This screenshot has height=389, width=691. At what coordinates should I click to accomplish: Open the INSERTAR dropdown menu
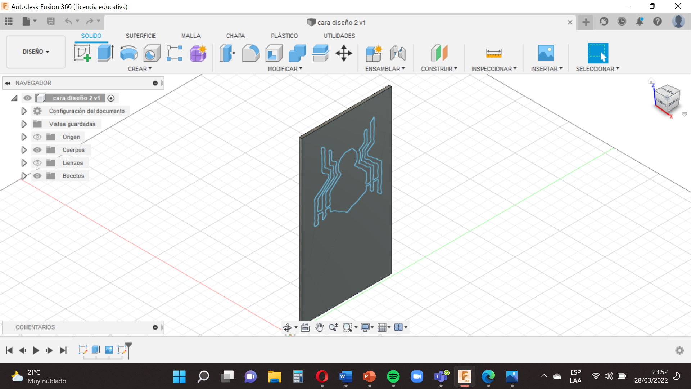[x=547, y=69]
